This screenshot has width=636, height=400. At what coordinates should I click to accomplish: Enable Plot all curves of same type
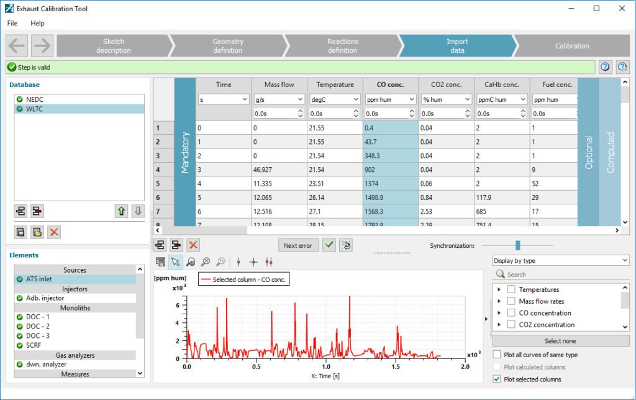pyautogui.click(x=497, y=355)
